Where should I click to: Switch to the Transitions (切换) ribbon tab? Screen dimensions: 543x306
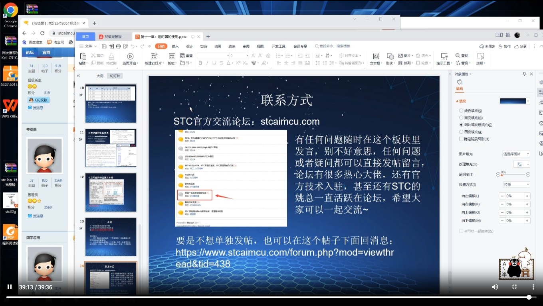pyautogui.click(x=204, y=46)
